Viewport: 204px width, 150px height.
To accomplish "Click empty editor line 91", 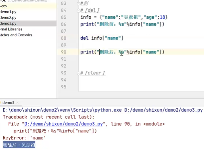I will pos(141,59).
